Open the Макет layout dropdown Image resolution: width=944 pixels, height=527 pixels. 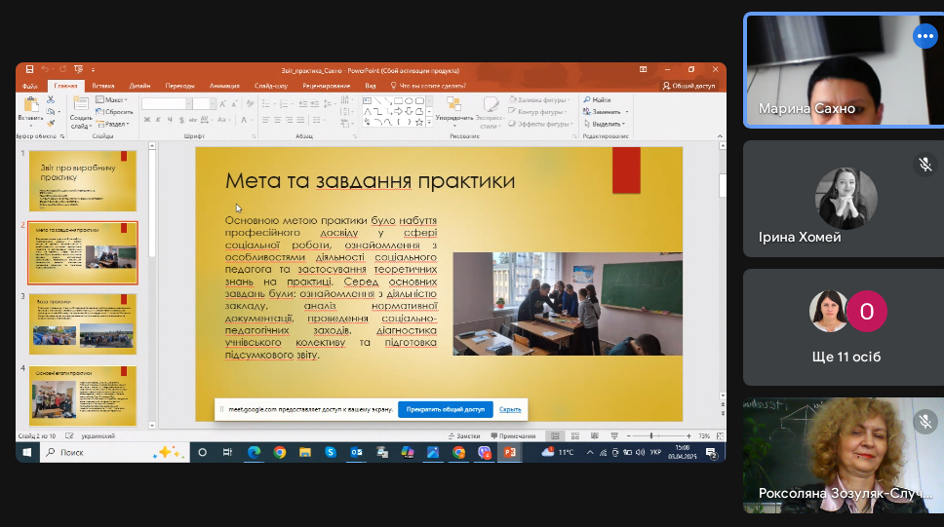pyautogui.click(x=112, y=100)
